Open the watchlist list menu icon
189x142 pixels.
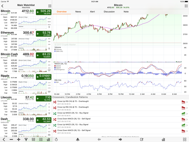(x=50, y=6)
